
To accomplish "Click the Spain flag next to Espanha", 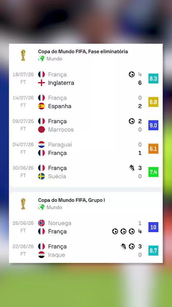I will pyautogui.click(x=42, y=106).
